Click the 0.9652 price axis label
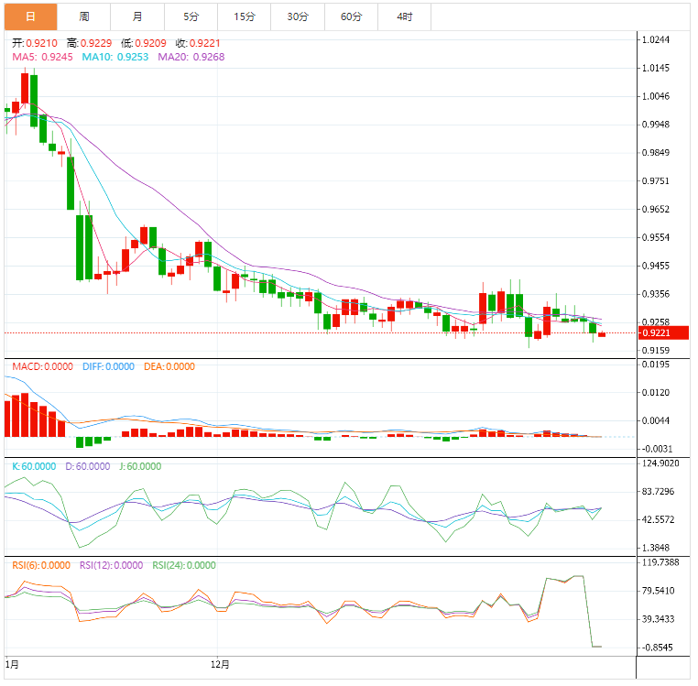Image resolution: width=698 pixels, height=686 pixels. (655, 209)
